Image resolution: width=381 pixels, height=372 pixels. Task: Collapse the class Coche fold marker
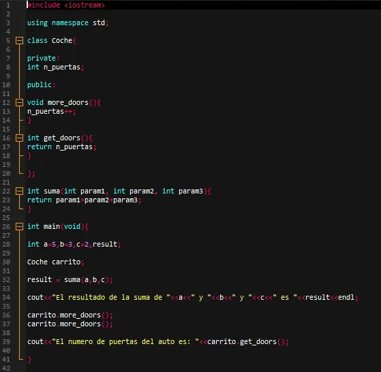[x=20, y=41]
